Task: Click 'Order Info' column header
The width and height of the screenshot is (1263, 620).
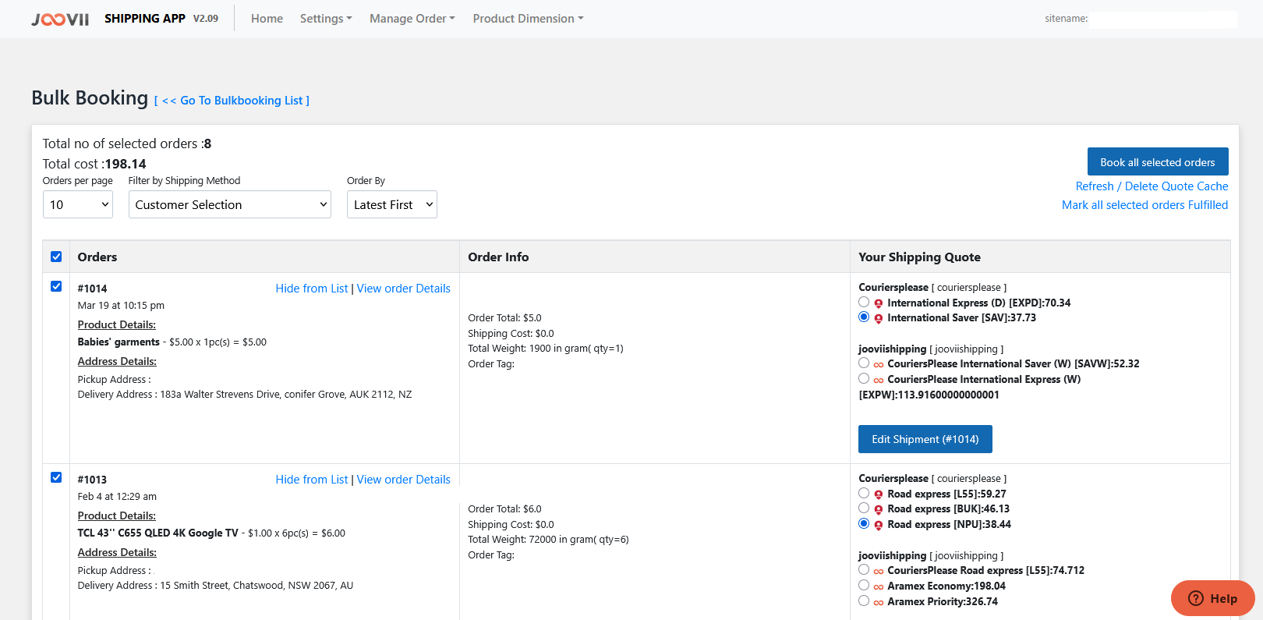Action: [x=498, y=257]
